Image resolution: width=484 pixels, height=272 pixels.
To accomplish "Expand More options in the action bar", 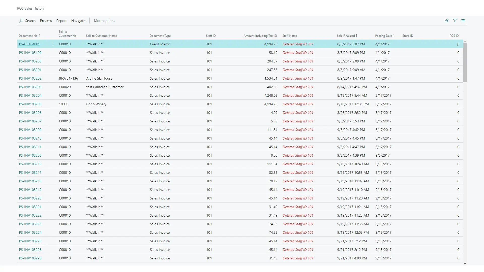I will click(x=104, y=21).
